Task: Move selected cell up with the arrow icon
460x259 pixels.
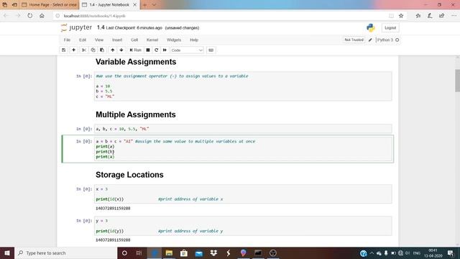Action: pos(112,50)
